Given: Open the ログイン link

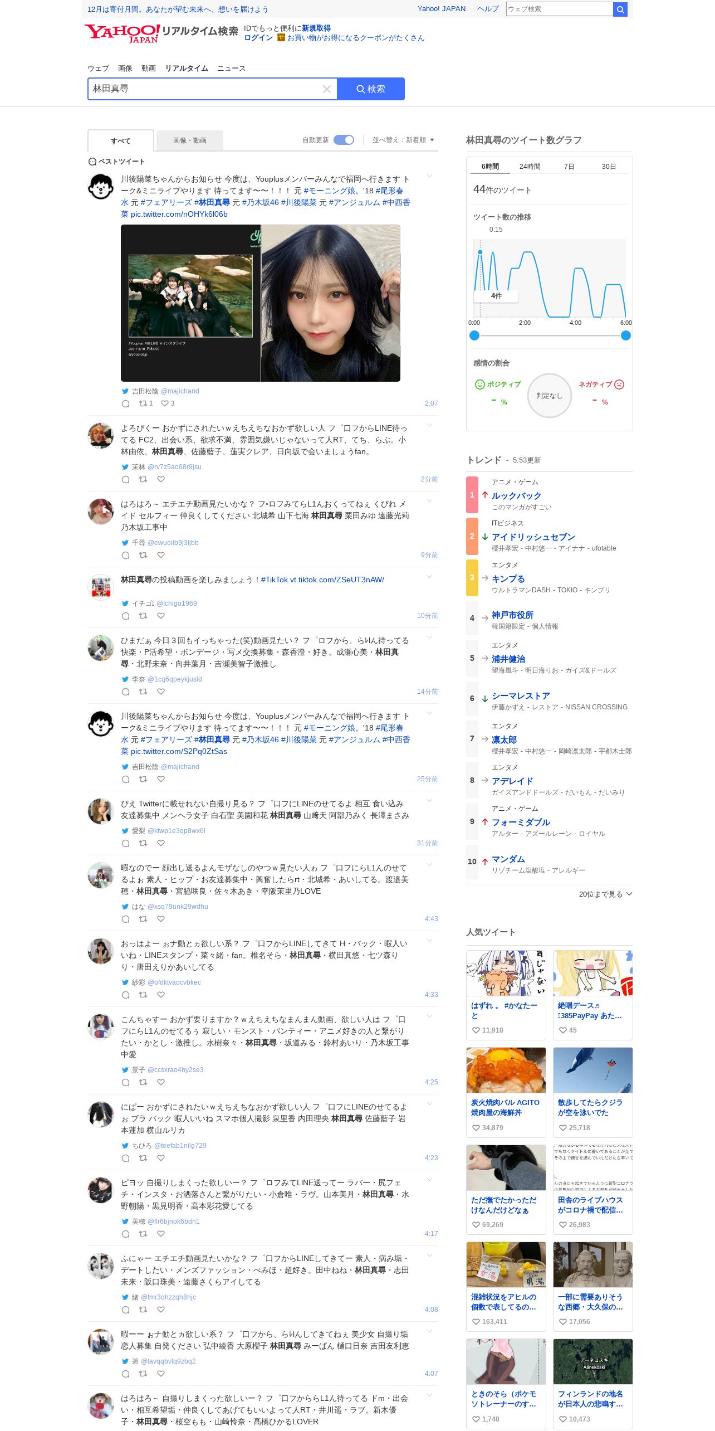Looking at the screenshot, I should pyautogui.click(x=258, y=38).
